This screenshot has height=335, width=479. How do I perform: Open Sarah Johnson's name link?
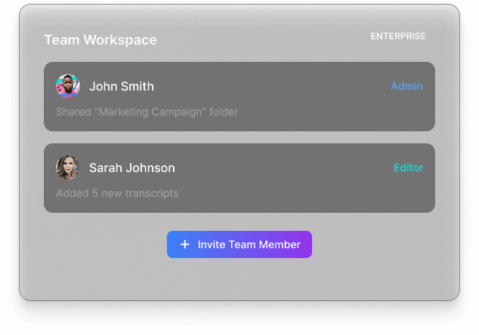pyautogui.click(x=131, y=167)
